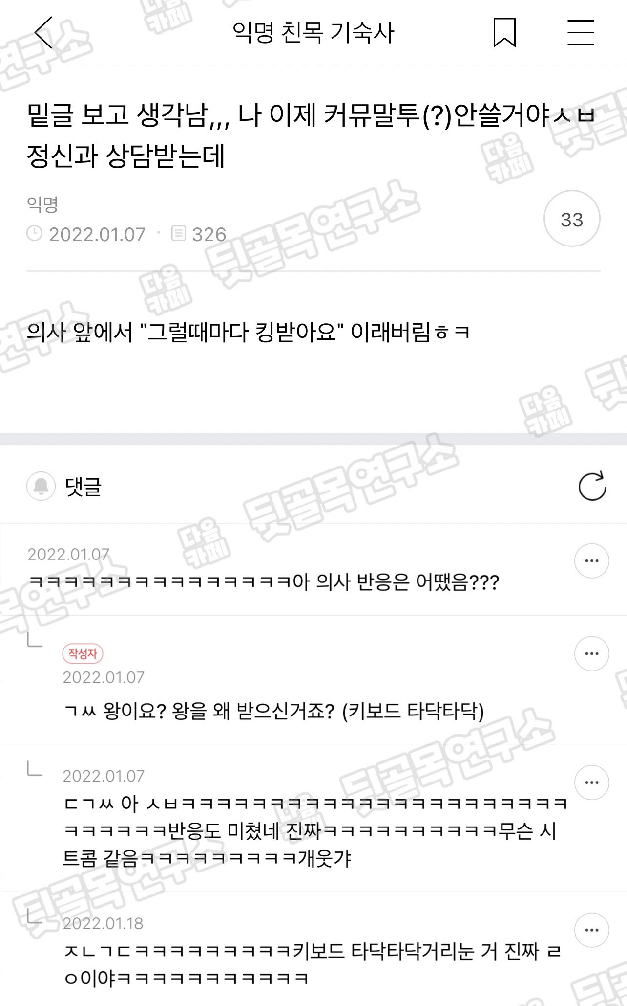Screen dimensions: 627x1006
Task: Toggle the comment notification bell
Action: pyautogui.click(x=41, y=486)
